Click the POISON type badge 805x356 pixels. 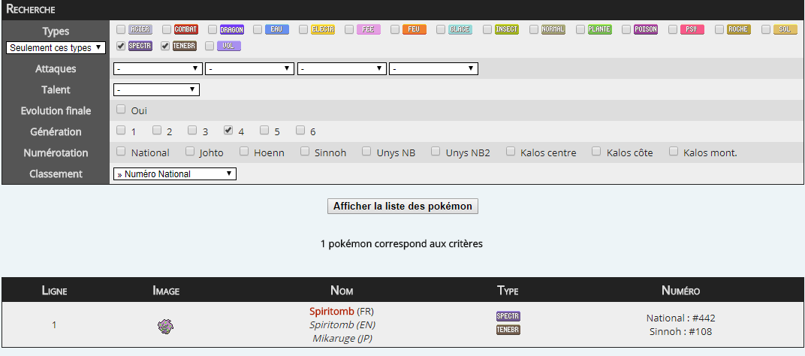point(645,29)
